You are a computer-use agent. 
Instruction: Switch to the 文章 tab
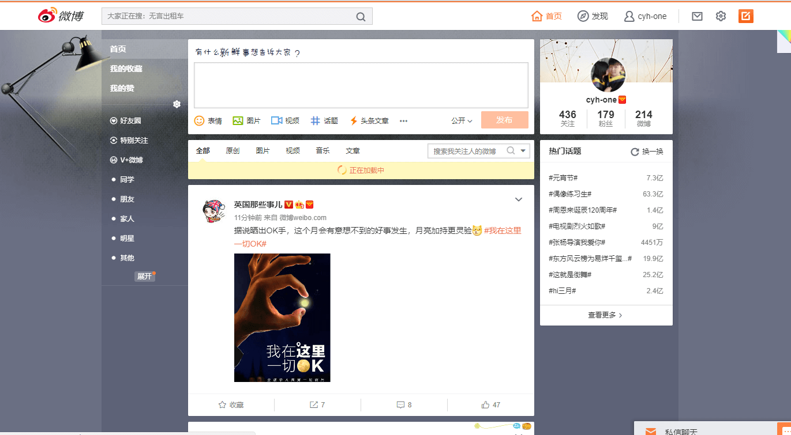[x=353, y=151]
